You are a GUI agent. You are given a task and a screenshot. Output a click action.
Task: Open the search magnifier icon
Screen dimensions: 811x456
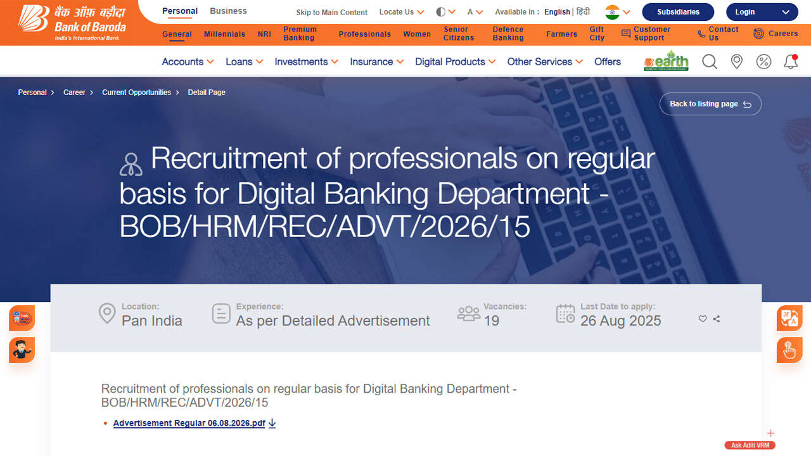click(x=710, y=62)
